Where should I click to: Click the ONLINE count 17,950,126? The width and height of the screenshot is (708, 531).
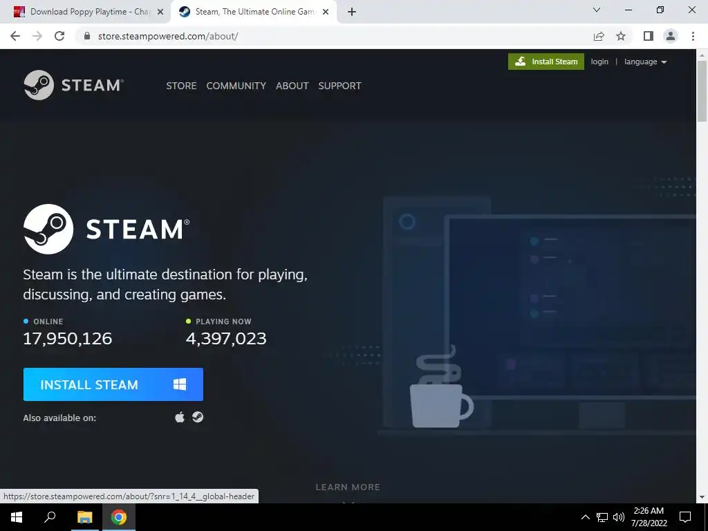click(67, 339)
